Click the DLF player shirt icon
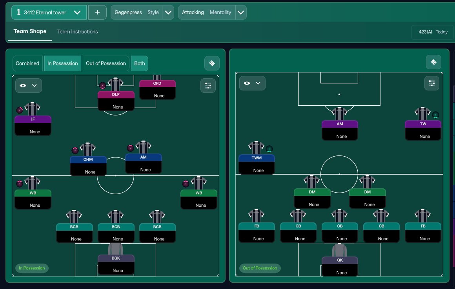The height and width of the screenshot is (289, 455). (115, 85)
